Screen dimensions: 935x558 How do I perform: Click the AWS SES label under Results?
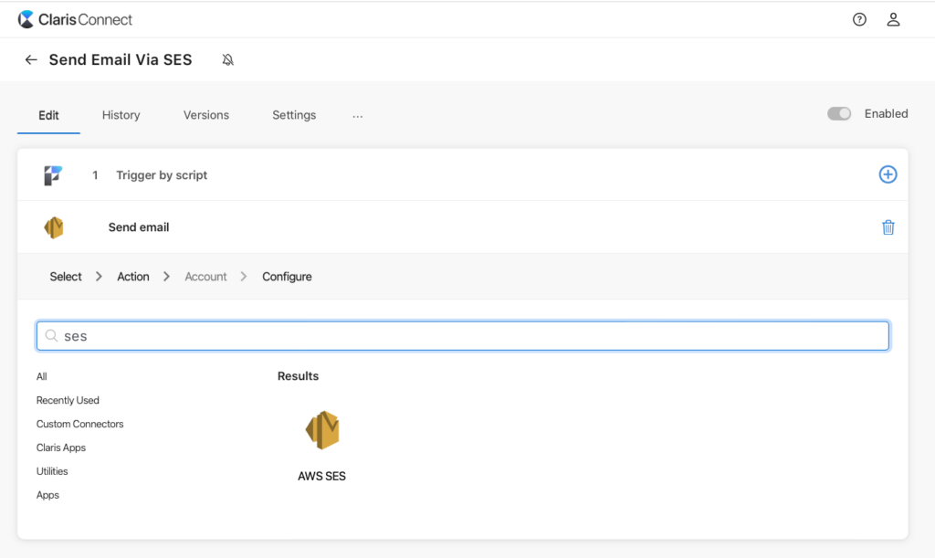(x=322, y=477)
